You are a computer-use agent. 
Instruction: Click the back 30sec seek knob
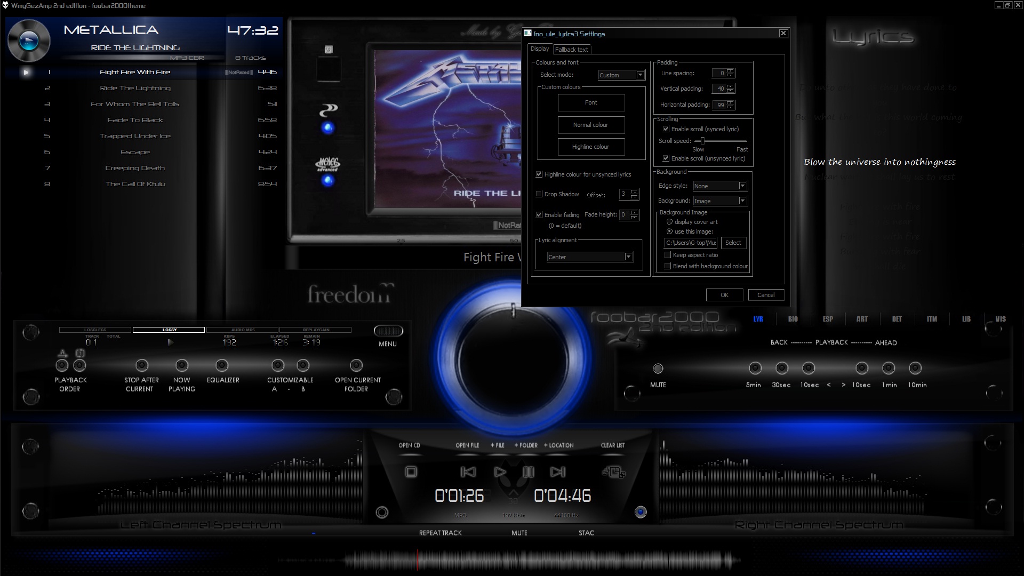tap(782, 368)
